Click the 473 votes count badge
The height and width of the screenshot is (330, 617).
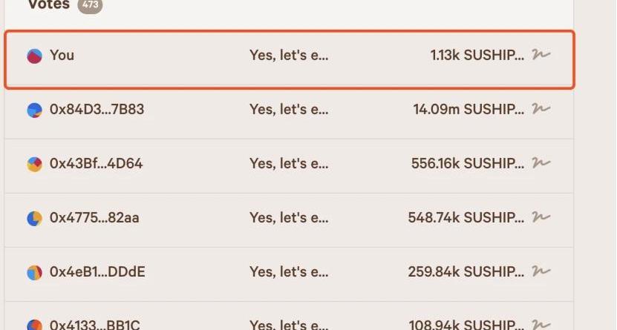coord(90,5)
